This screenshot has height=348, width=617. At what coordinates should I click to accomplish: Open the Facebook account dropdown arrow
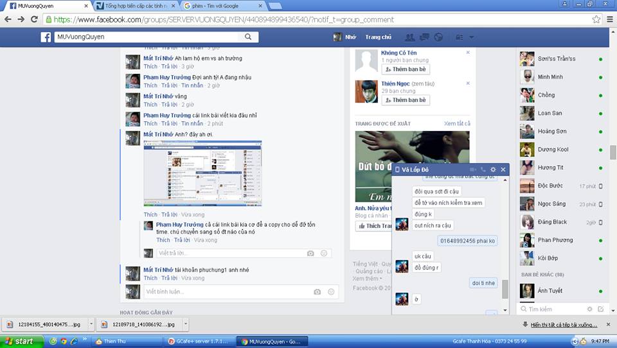coord(471,37)
